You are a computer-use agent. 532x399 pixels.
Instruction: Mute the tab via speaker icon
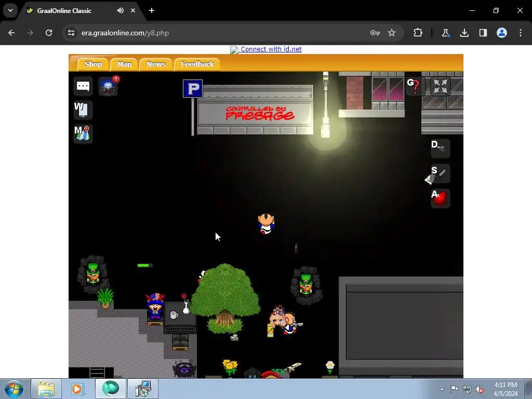pos(121,10)
